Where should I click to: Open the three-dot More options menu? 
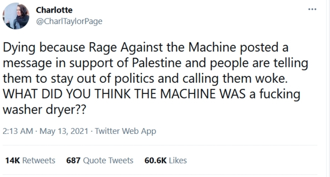(x=312, y=9)
